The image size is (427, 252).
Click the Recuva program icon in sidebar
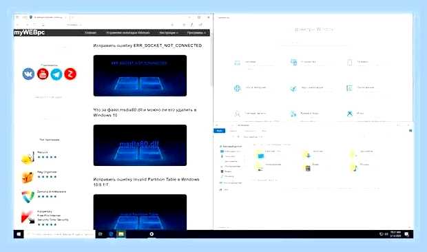(28, 158)
